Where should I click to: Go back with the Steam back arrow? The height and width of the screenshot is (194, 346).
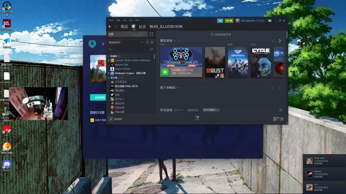(x=110, y=26)
